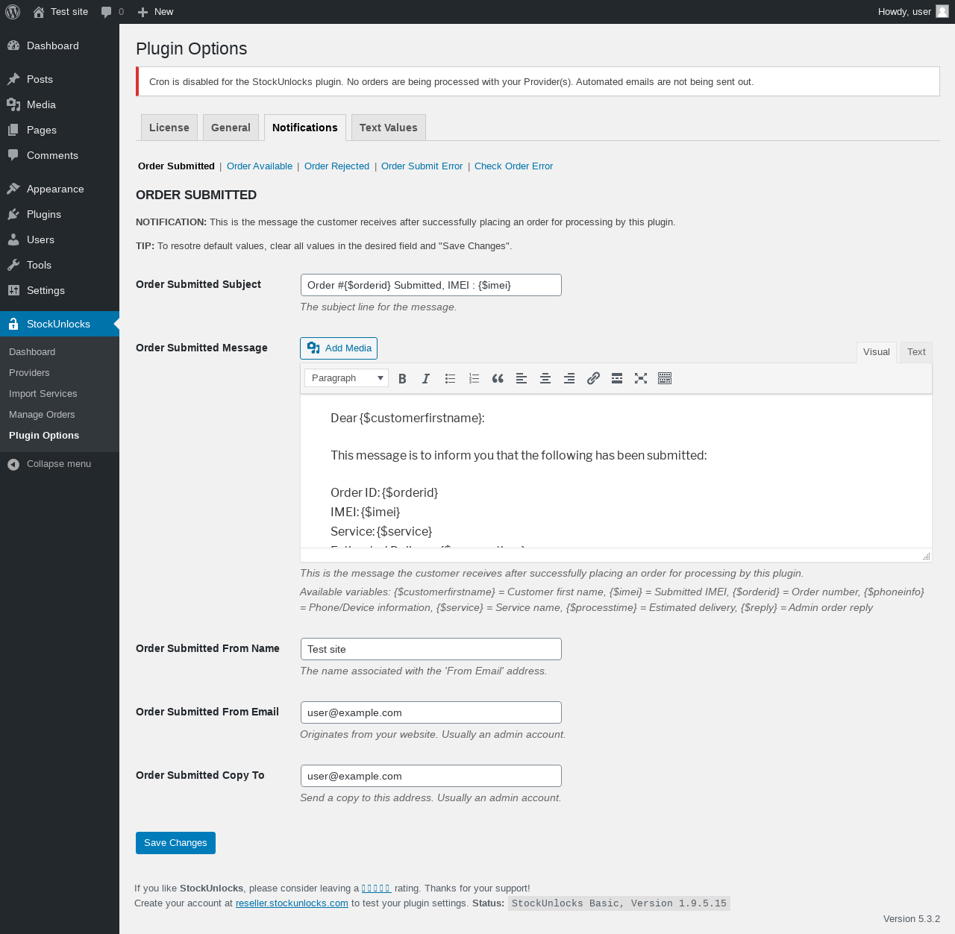The image size is (955, 934).
Task: Switch to the License tab
Action: (x=169, y=128)
